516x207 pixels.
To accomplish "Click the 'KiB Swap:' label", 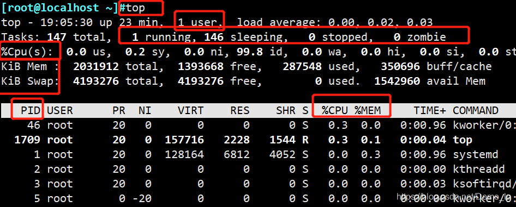I will point(31,81).
